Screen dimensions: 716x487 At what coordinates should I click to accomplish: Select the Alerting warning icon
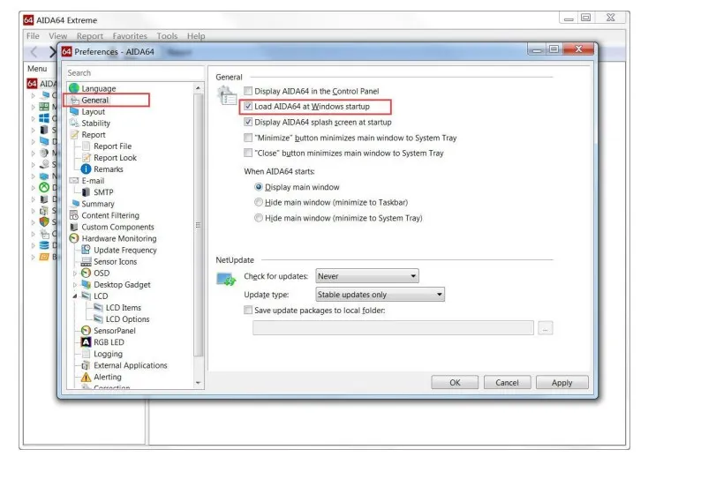pos(86,377)
